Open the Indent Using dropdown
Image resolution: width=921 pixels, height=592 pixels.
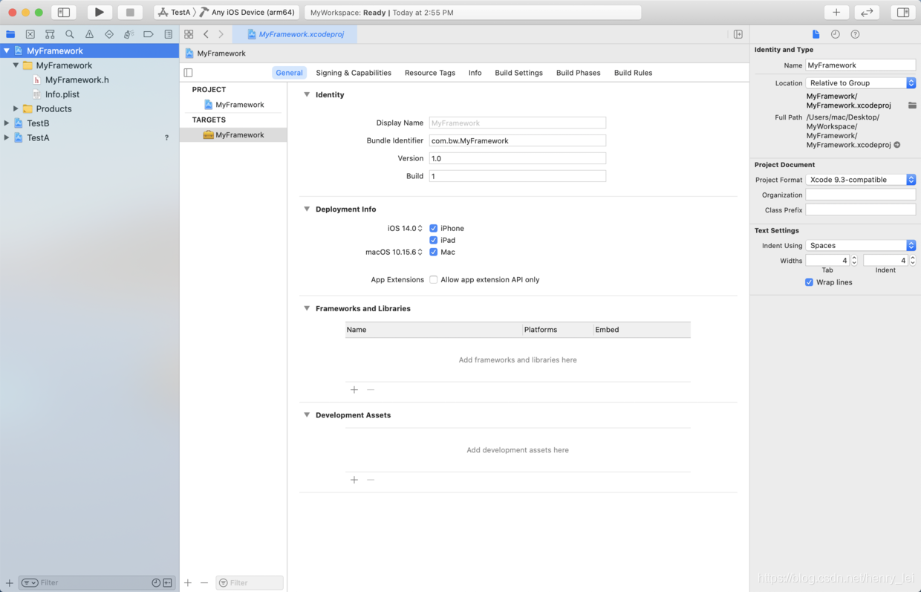861,245
